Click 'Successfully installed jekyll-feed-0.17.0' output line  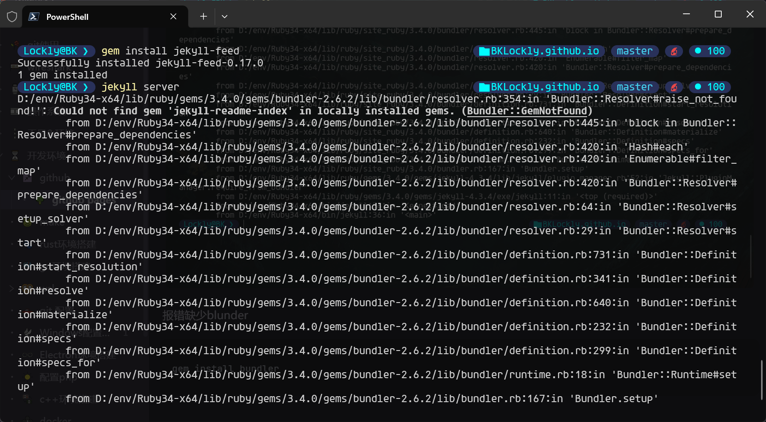(x=140, y=63)
